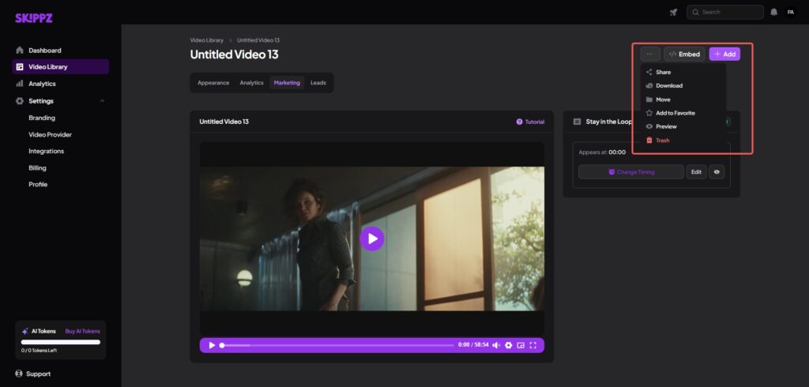
Task: Click the Embed button
Action: pos(684,54)
